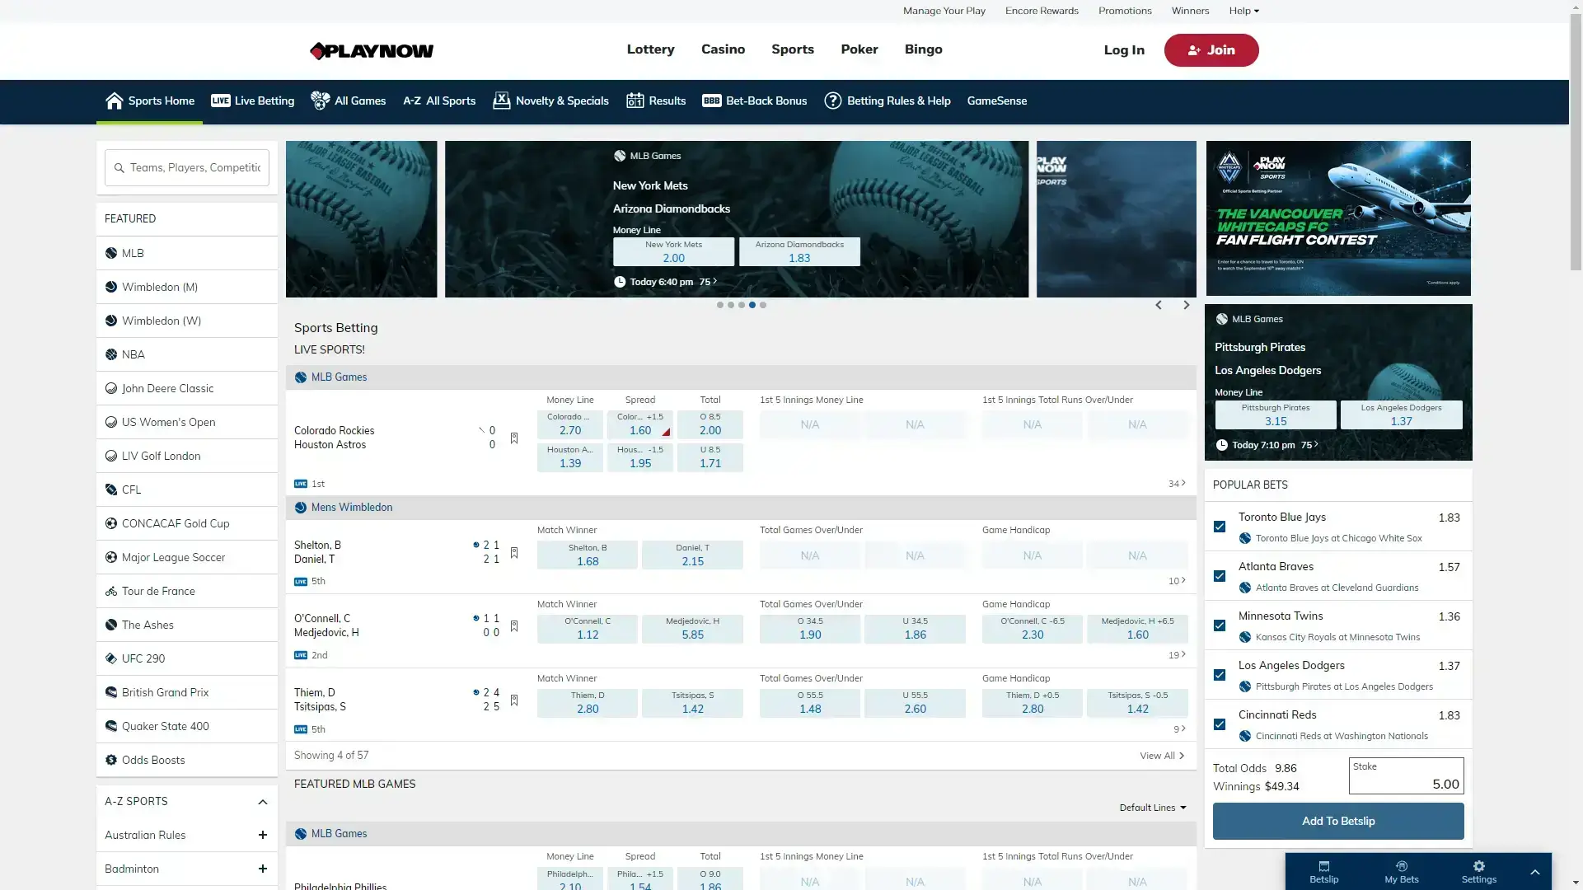The width and height of the screenshot is (1583, 890).
Task: Click the Odds Boosts sidebar icon
Action: point(111,761)
